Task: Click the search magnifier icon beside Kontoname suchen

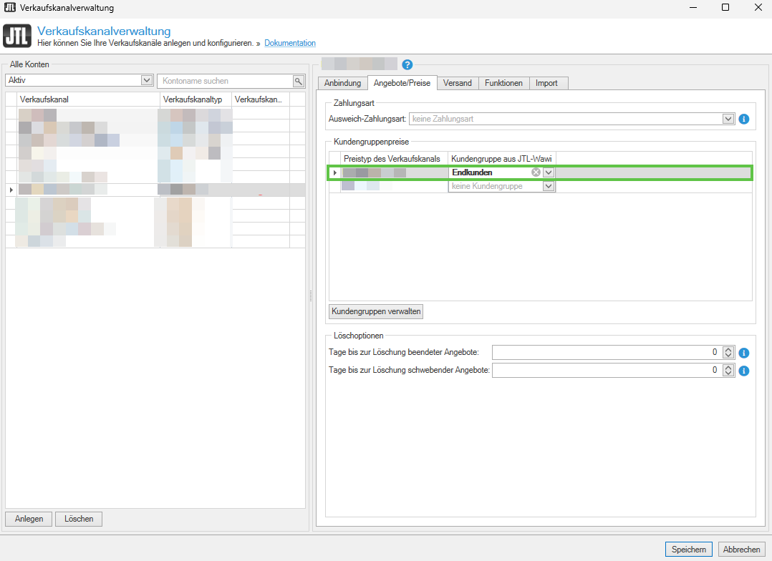Action: click(298, 81)
